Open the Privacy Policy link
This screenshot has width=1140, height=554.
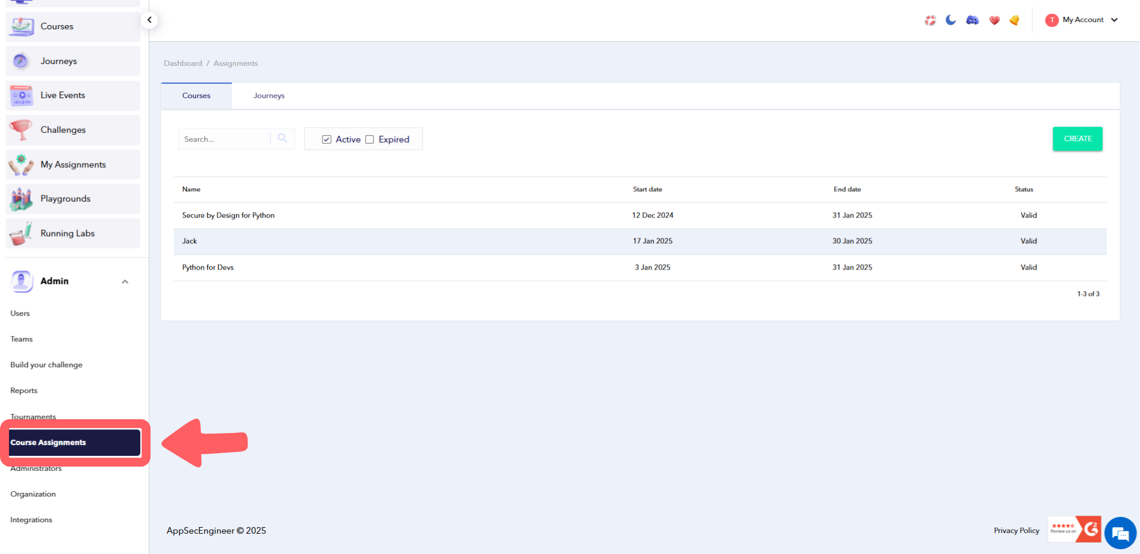point(1017,530)
